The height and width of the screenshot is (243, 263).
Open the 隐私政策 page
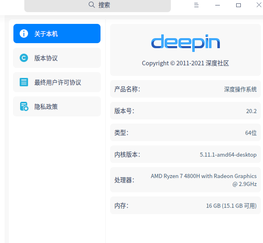click(x=57, y=106)
